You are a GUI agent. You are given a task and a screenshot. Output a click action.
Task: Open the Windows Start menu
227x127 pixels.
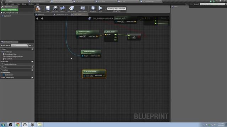click(x=3, y=125)
